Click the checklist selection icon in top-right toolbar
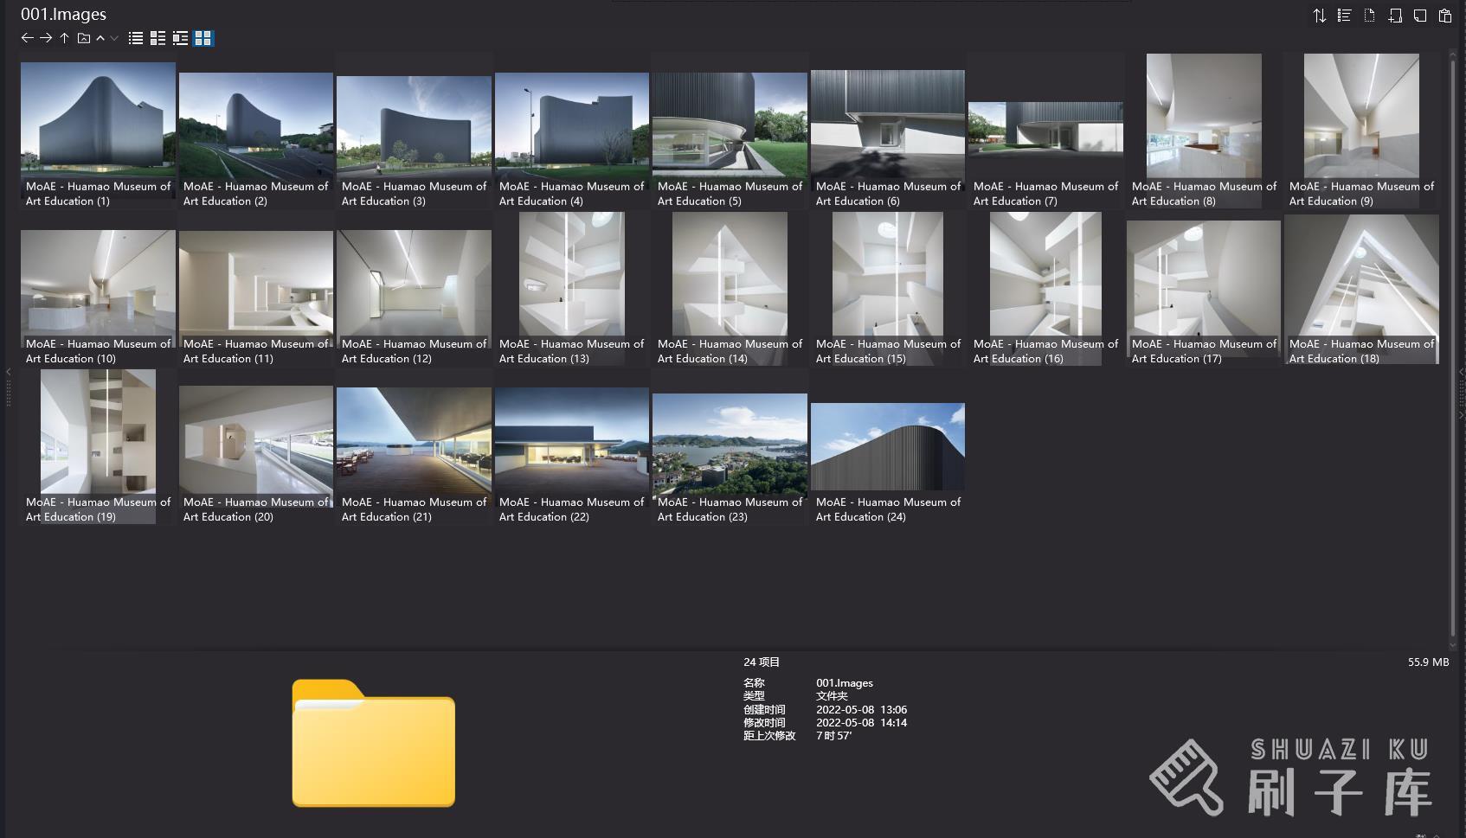This screenshot has height=838, width=1466. click(x=1344, y=16)
